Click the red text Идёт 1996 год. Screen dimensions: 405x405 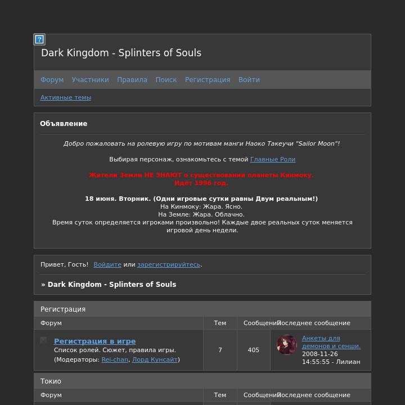pyautogui.click(x=201, y=183)
